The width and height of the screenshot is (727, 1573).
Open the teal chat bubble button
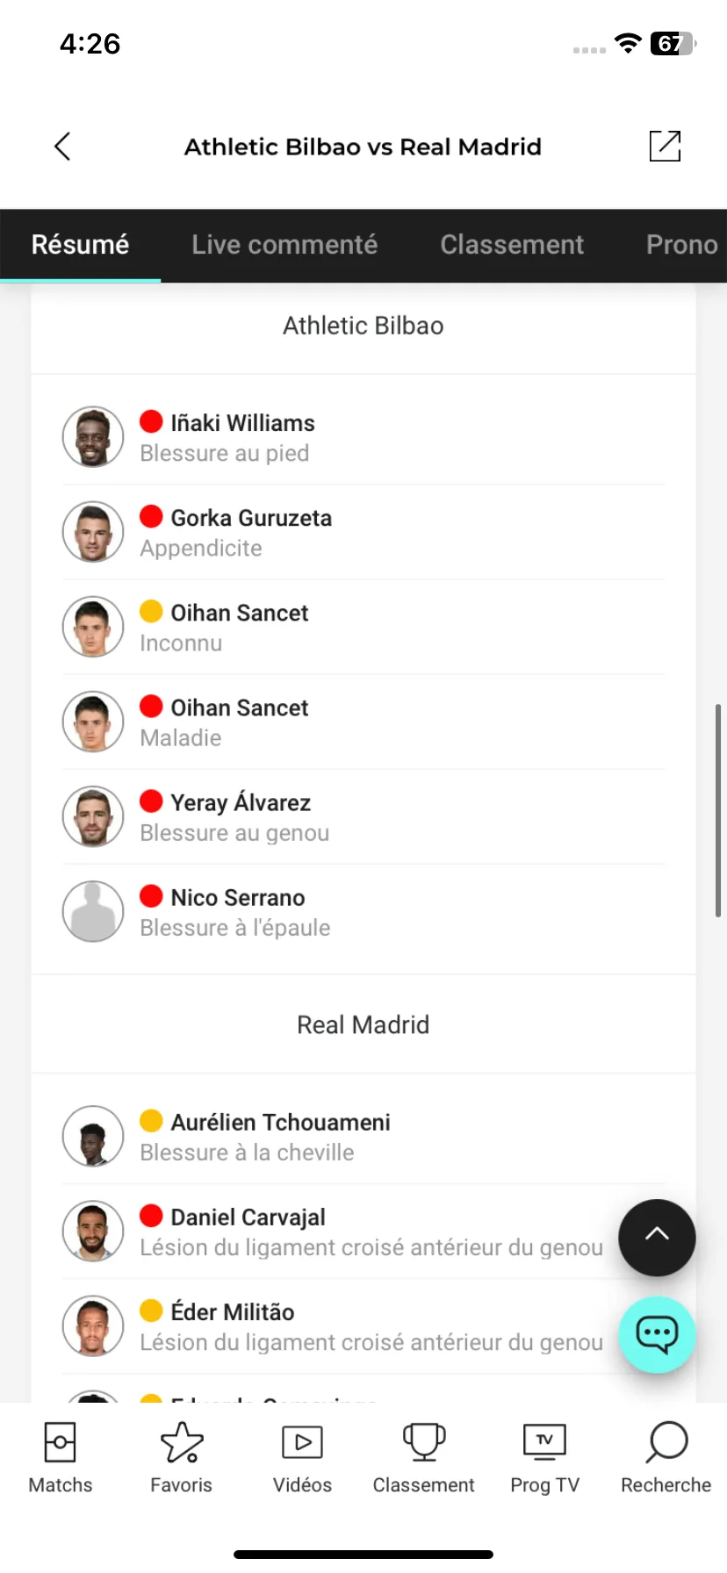coord(657,1334)
